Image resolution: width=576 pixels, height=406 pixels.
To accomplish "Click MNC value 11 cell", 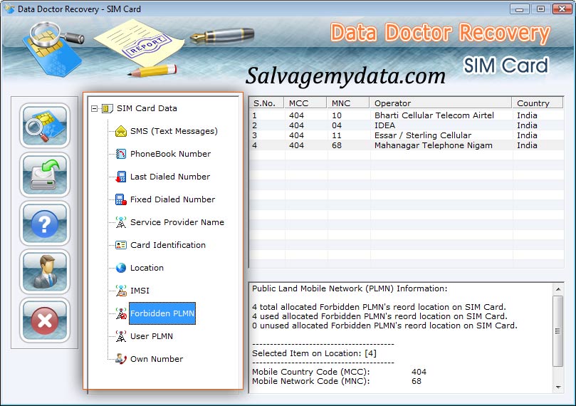I will (337, 135).
